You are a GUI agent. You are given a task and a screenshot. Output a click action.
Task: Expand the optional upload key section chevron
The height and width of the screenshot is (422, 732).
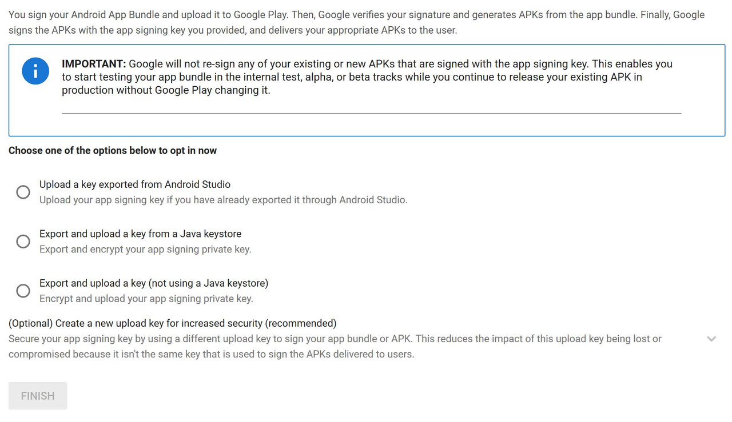click(x=711, y=339)
